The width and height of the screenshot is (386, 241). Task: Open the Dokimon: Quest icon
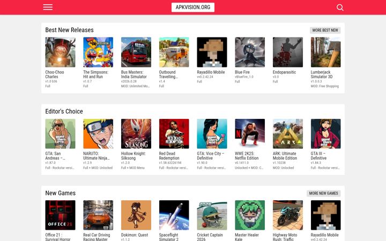(136, 215)
